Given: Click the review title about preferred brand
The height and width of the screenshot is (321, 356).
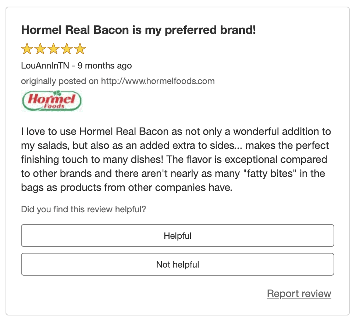Looking at the screenshot, I should [138, 30].
